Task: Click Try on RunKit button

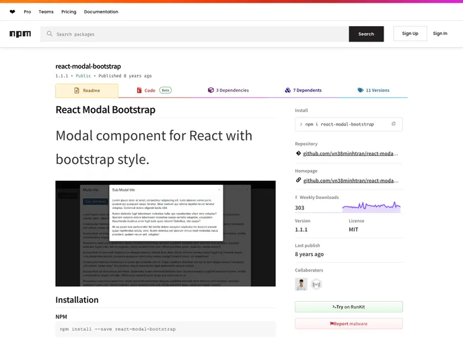Action: click(x=349, y=307)
